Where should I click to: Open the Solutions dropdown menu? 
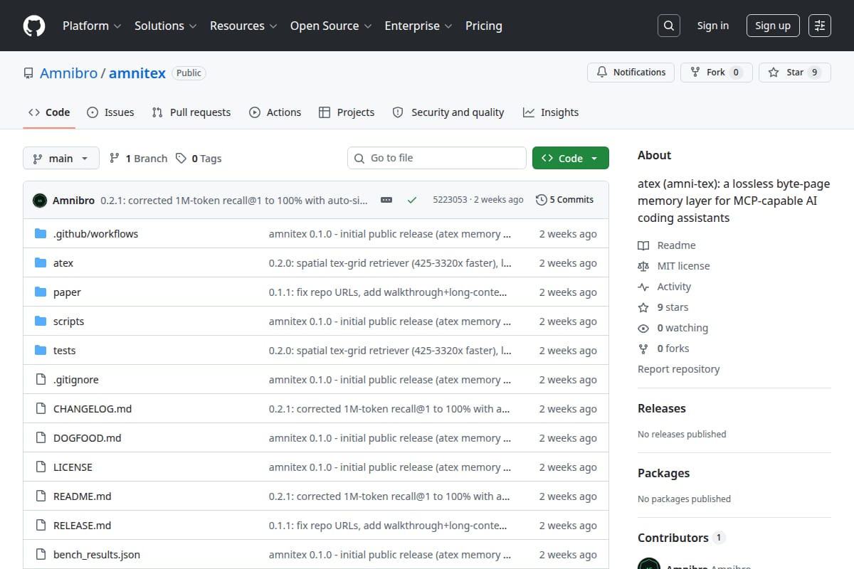(164, 26)
